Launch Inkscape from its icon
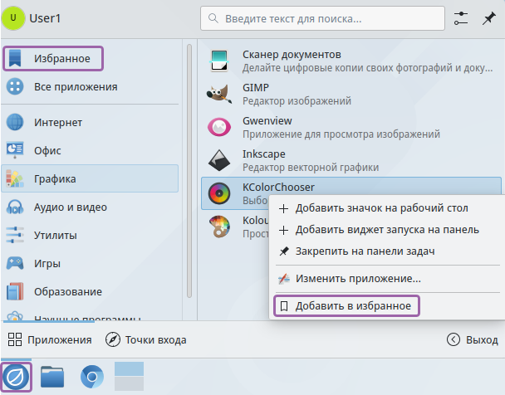The height and width of the screenshot is (395, 505). click(x=219, y=159)
